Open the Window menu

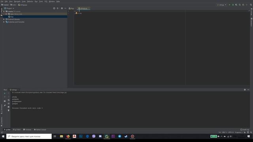tap(52, 2)
